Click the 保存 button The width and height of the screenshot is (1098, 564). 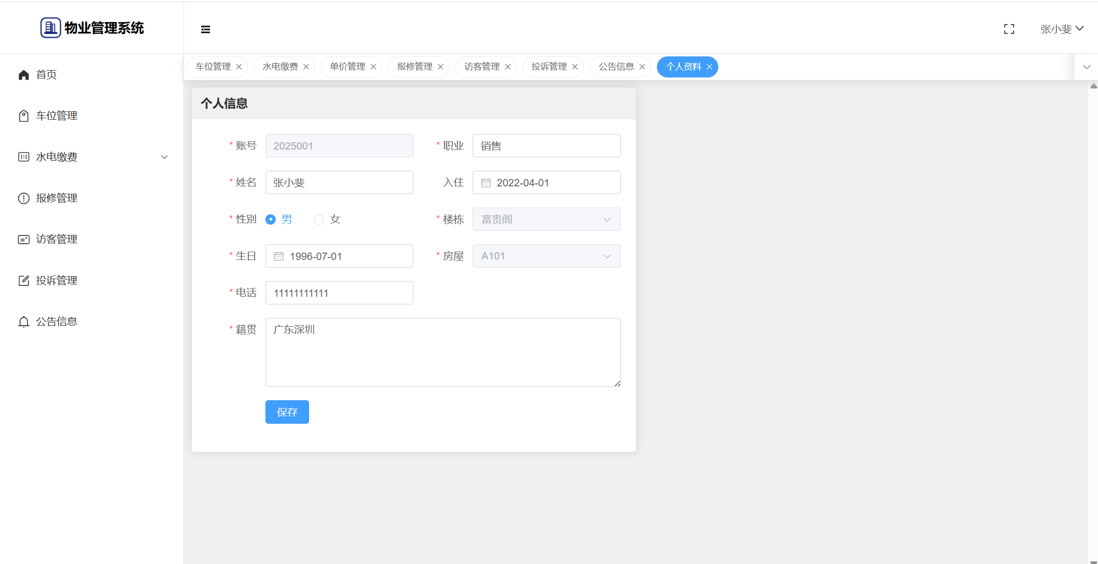[x=287, y=412]
